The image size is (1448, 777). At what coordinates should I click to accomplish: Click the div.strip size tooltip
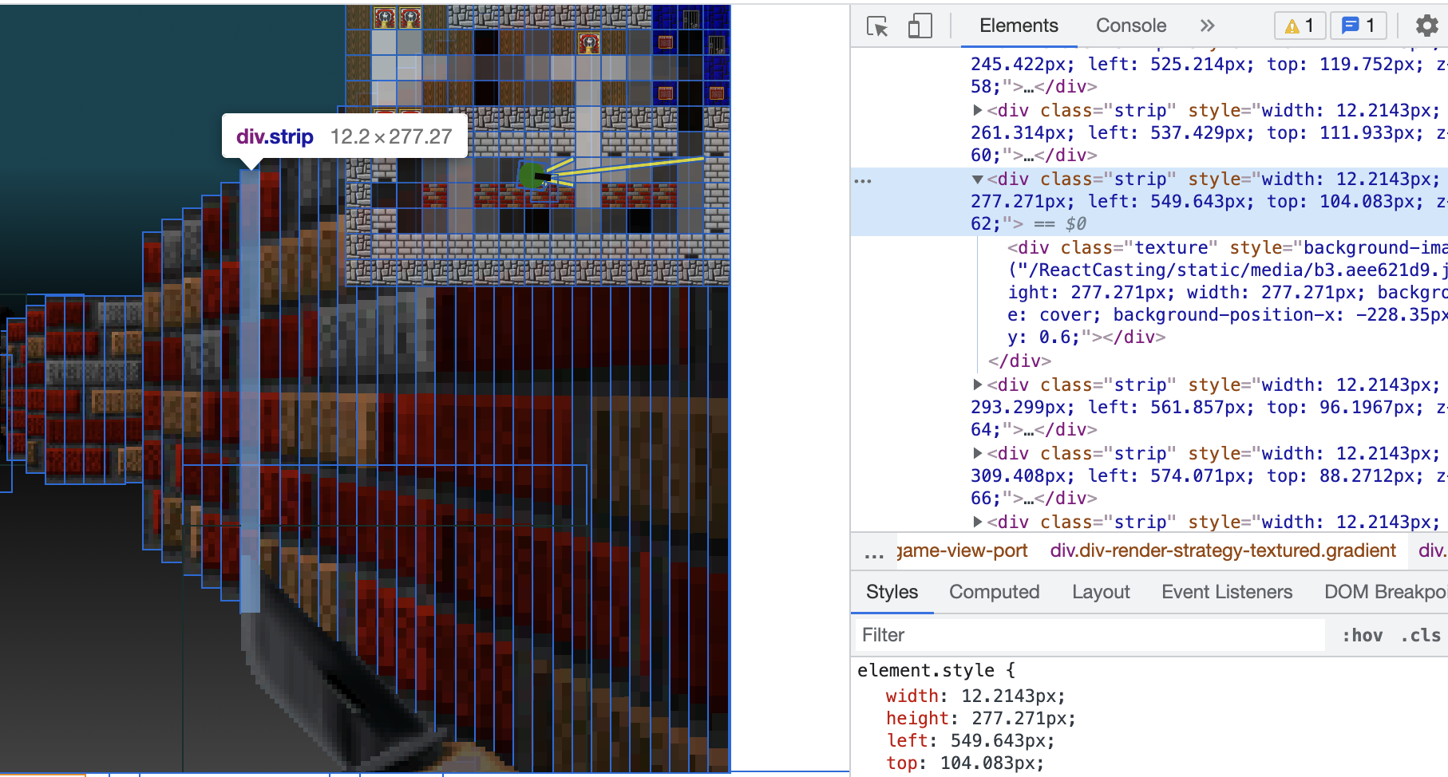pyautogui.click(x=343, y=136)
